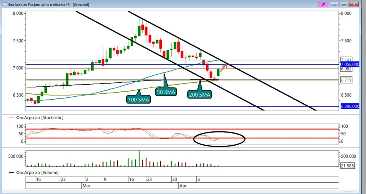Click the 'ФосАгро ао [Volume]' legend

(37, 172)
